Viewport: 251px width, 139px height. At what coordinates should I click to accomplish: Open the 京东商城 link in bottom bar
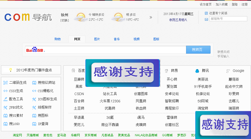(91, 135)
